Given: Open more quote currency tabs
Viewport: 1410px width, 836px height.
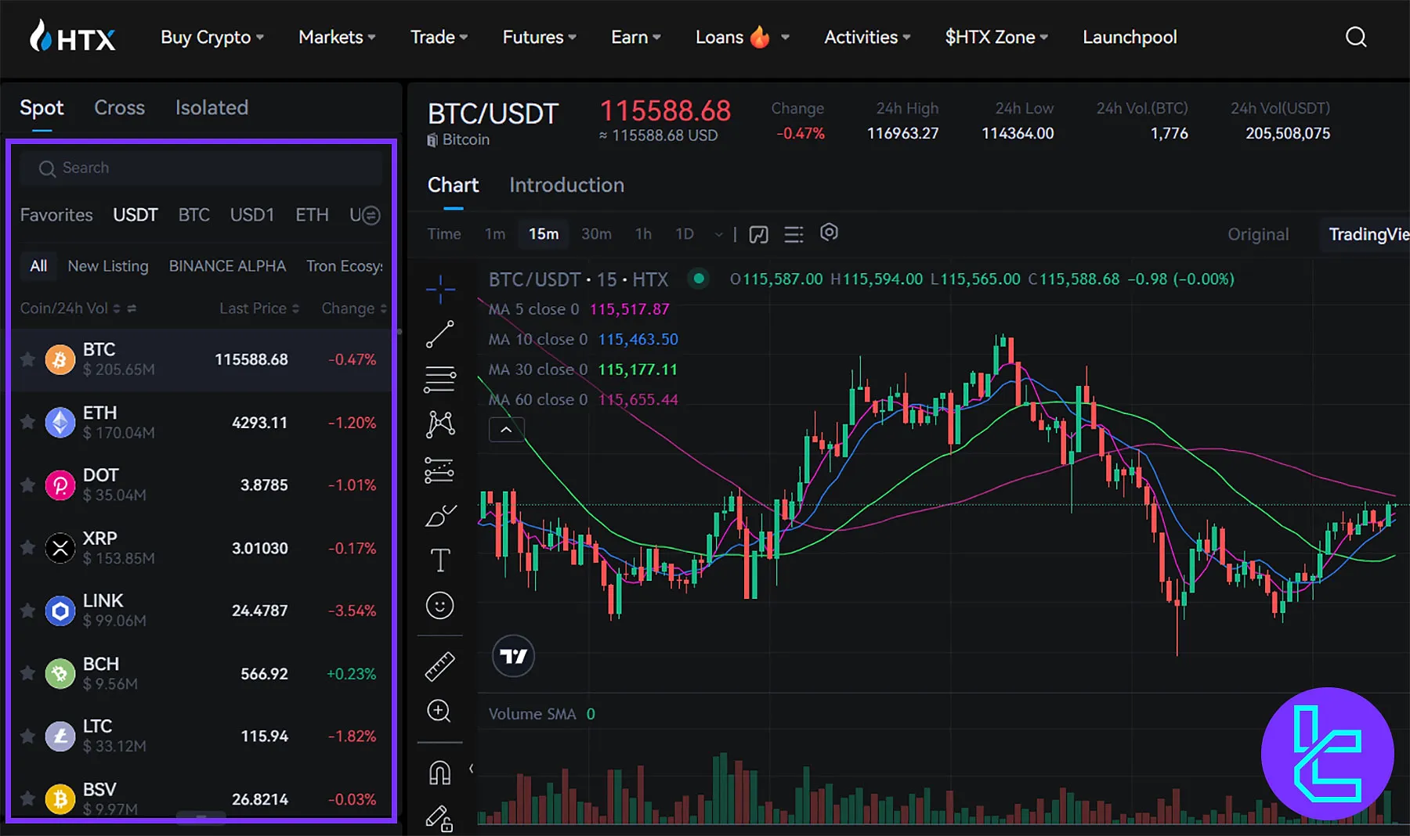Looking at the screenshot, I should click(x=371, y=215).
